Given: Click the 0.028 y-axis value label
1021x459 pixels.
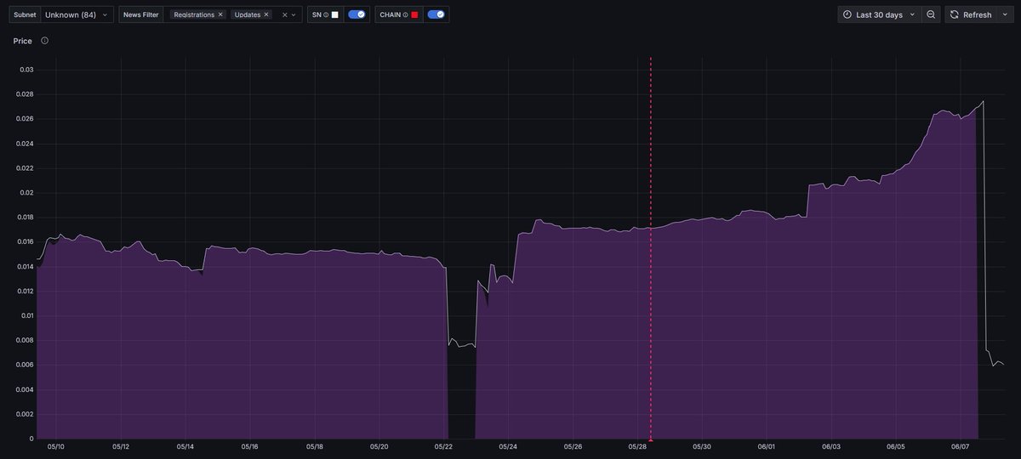Looking at the screenshot, I should click(x=24, y=94).
